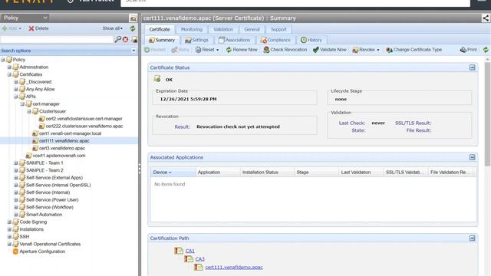Screen dimensions: 491x276
Task: Expand SAMPLE - Team 2 folder
Action: click(16, 170)
